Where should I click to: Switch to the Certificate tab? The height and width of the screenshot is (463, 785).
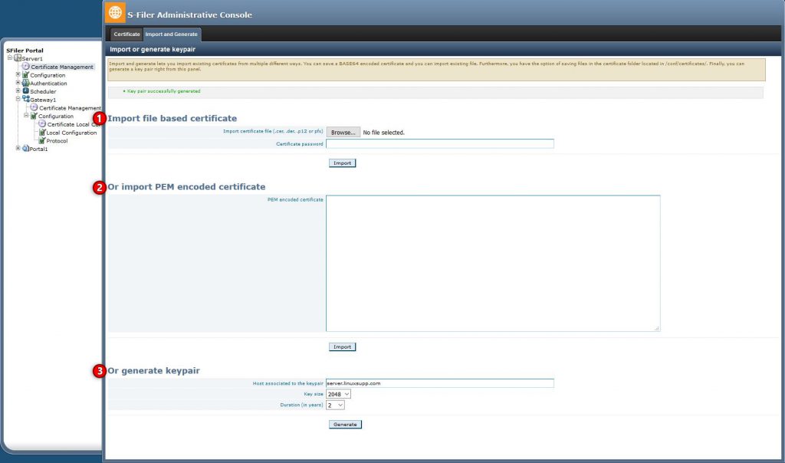tap(126, 34)
